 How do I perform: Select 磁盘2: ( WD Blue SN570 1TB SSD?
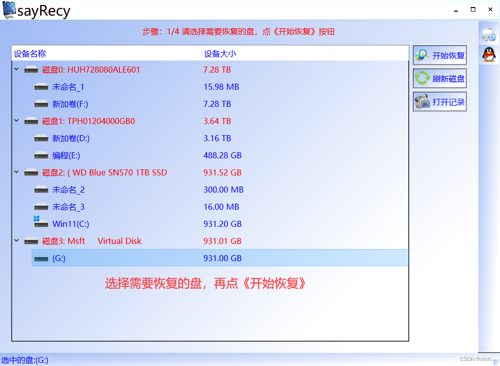[105, 172]
